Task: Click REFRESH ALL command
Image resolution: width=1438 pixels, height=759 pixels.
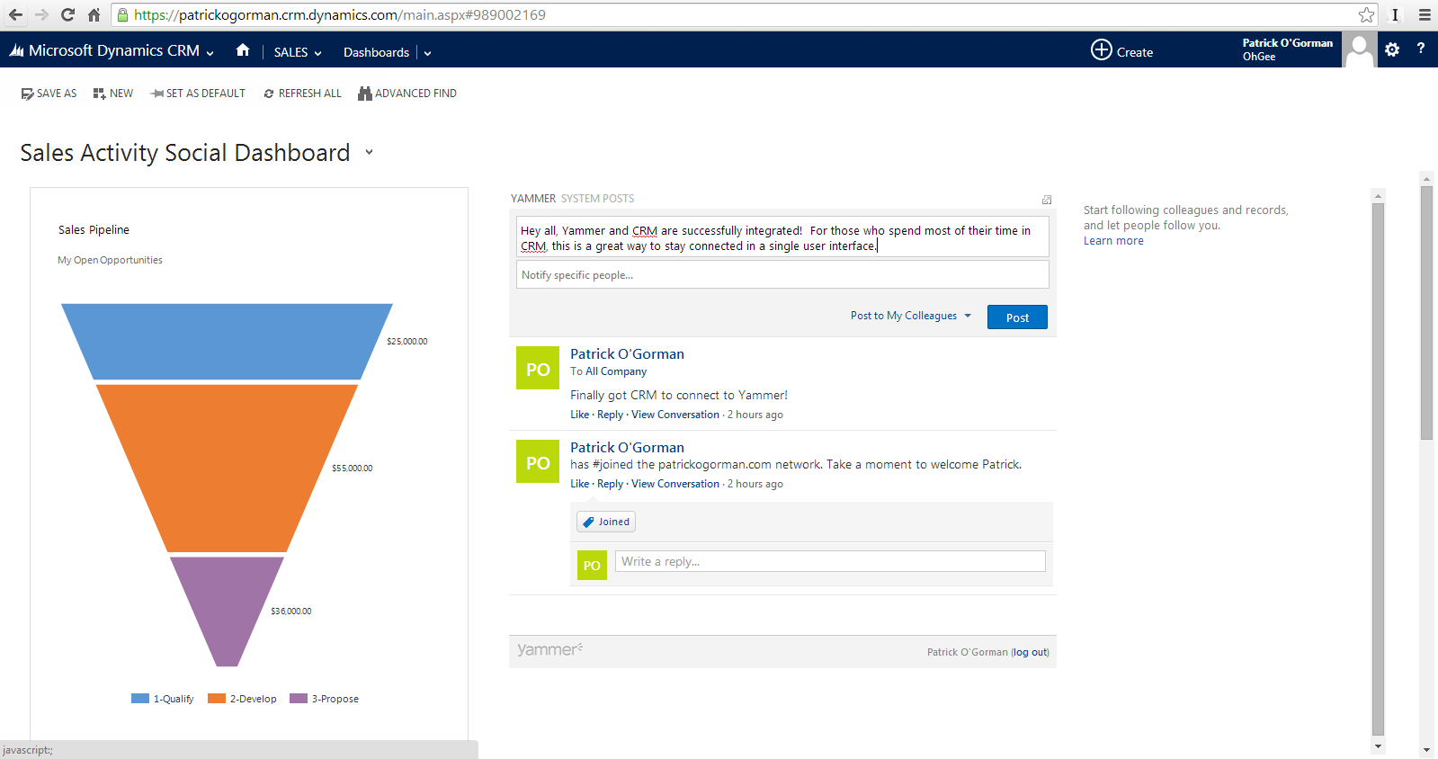Action: tap(302, 94)
